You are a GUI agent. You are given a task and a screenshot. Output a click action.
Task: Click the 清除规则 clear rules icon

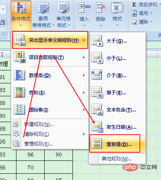click(16, 134)
